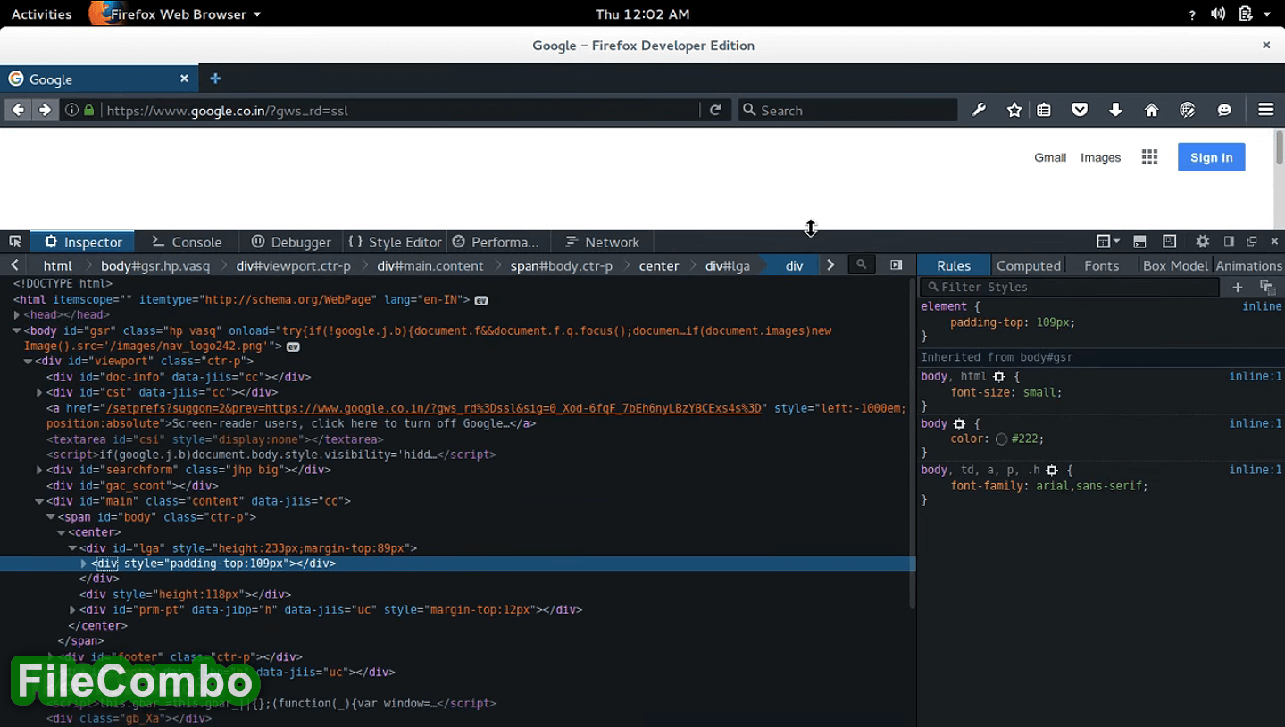
Task: Switch to the Debugger tab
Action: click(x=291, y=241)
